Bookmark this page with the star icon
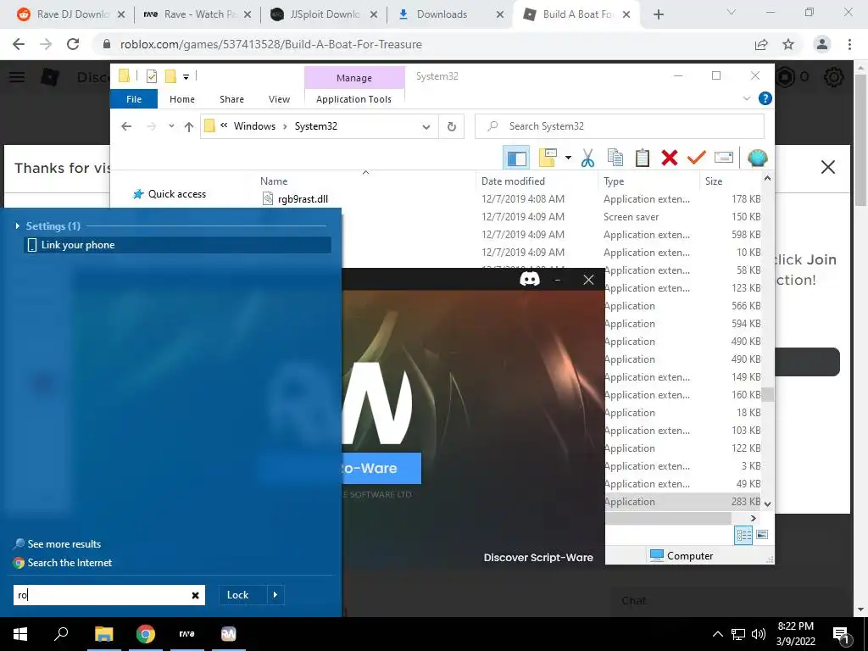Viewport: 868px width, 651px height. point(788,44)
